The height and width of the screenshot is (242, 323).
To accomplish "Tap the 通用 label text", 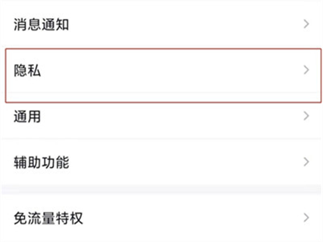I will [x=27, y=116].
